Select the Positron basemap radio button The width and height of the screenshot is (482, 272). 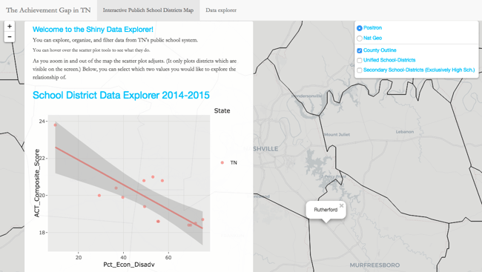[360, 28]
